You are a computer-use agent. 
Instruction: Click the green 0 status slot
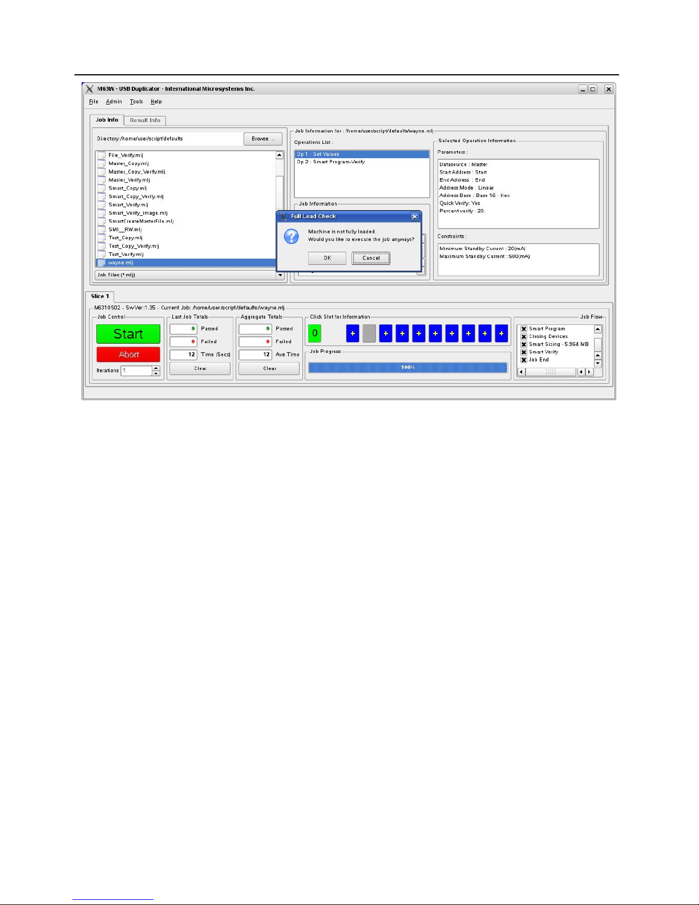314,333
